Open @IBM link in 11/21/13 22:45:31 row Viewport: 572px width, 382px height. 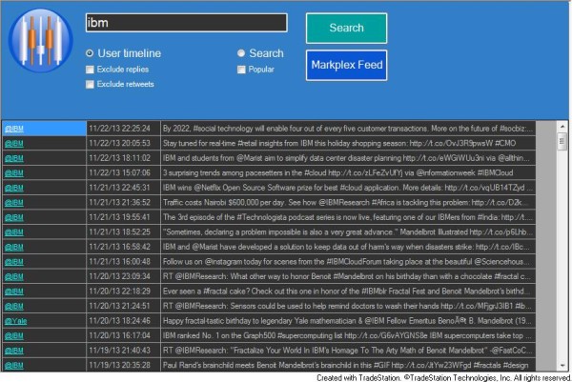pos(14,188)
